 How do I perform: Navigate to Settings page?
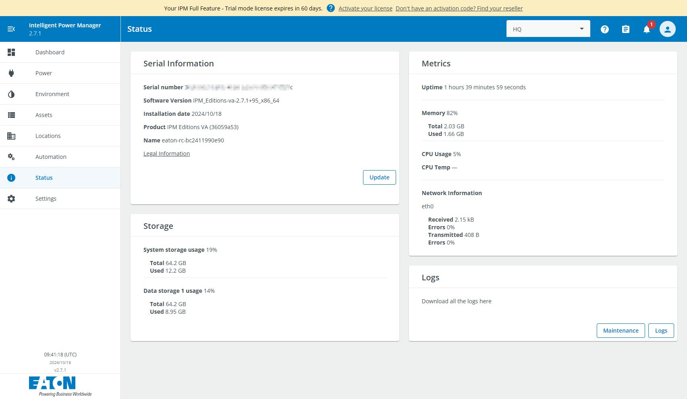[46, 199]
